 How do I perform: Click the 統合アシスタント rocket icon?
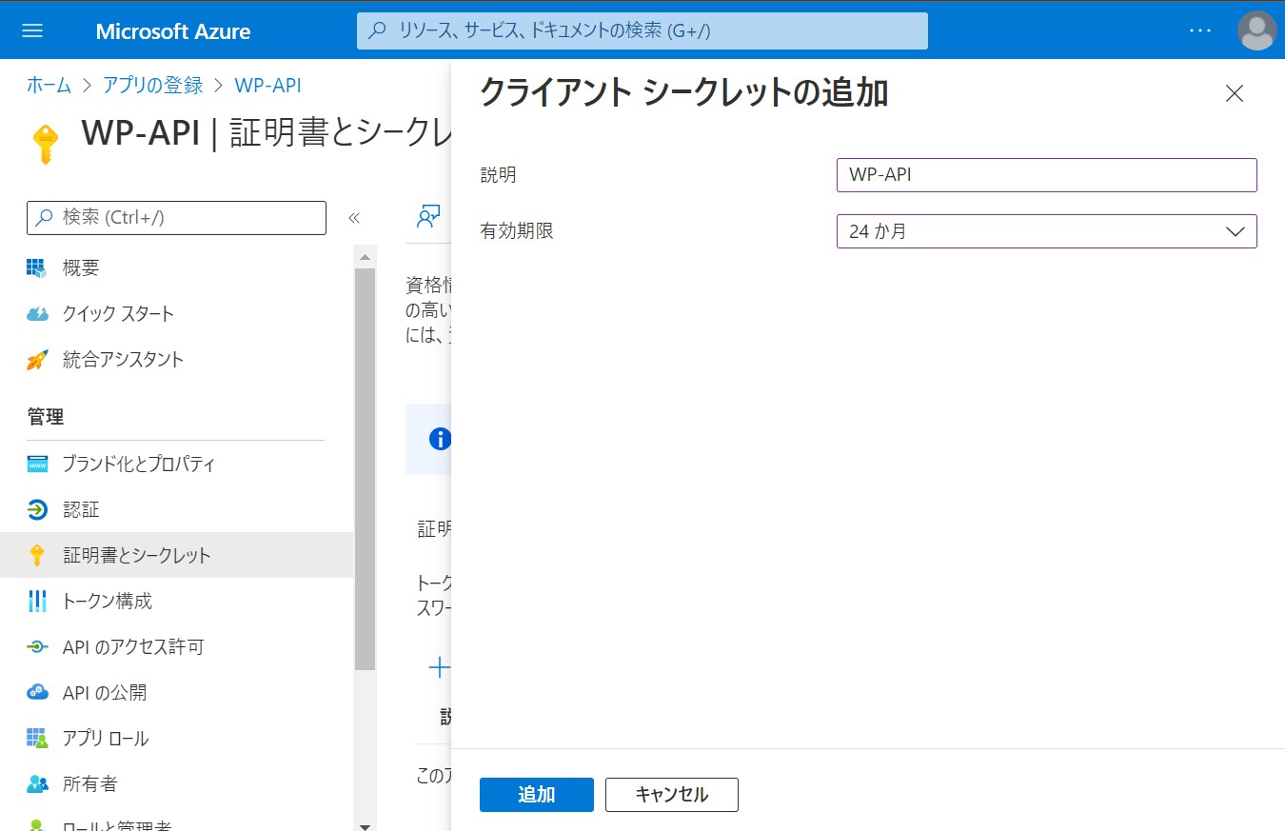(37, 360)
